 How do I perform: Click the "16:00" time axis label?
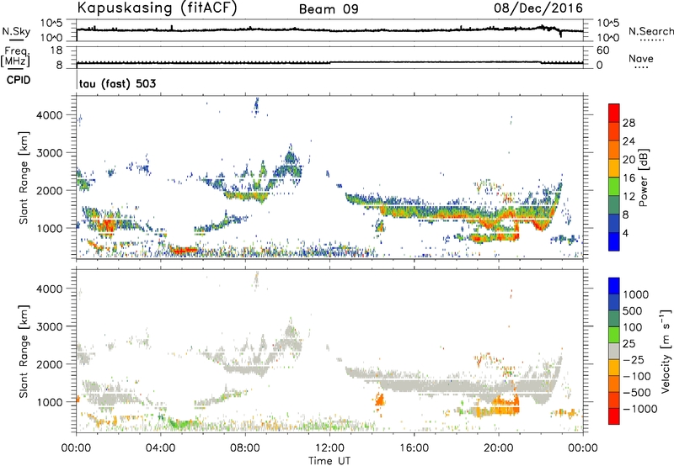tap(414, 448)
